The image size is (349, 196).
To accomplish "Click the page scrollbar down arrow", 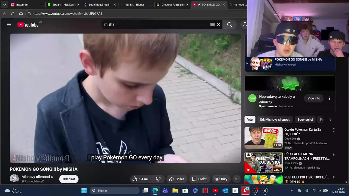I will coord(347,182).
